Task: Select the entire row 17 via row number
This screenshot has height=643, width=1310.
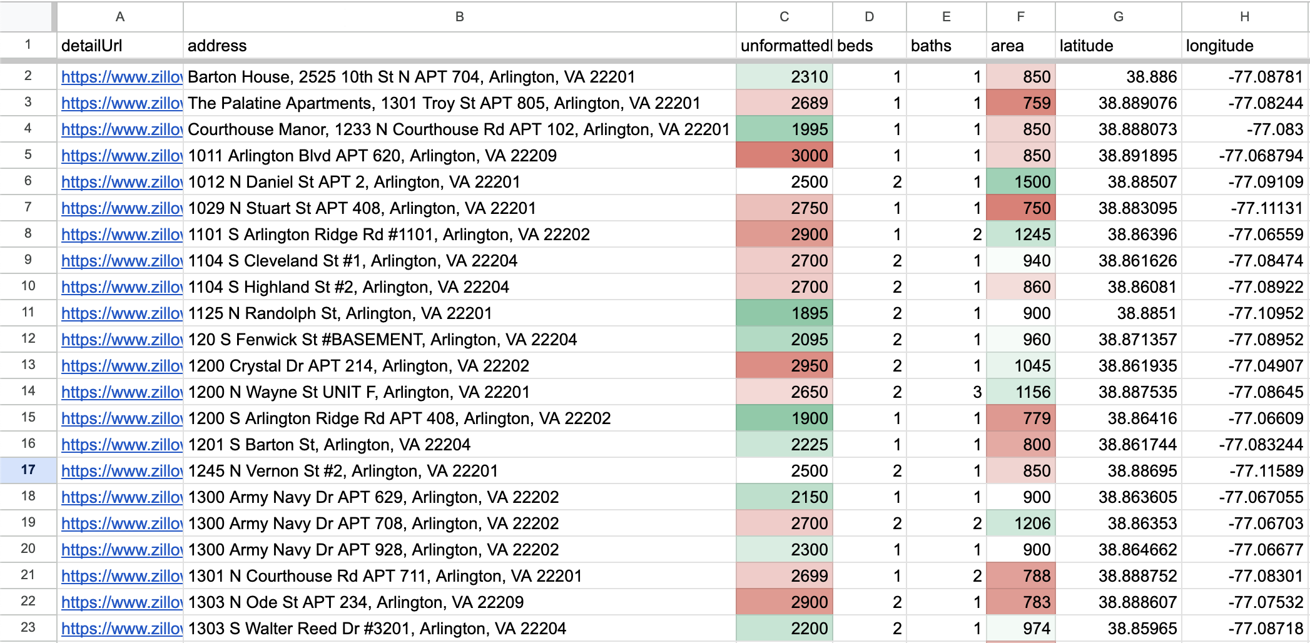Action: tap(28, 470)
